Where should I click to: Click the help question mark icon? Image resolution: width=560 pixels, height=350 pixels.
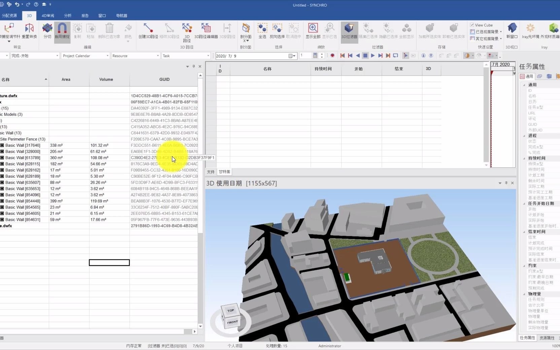pyautogui.click(x=36, y=4)
